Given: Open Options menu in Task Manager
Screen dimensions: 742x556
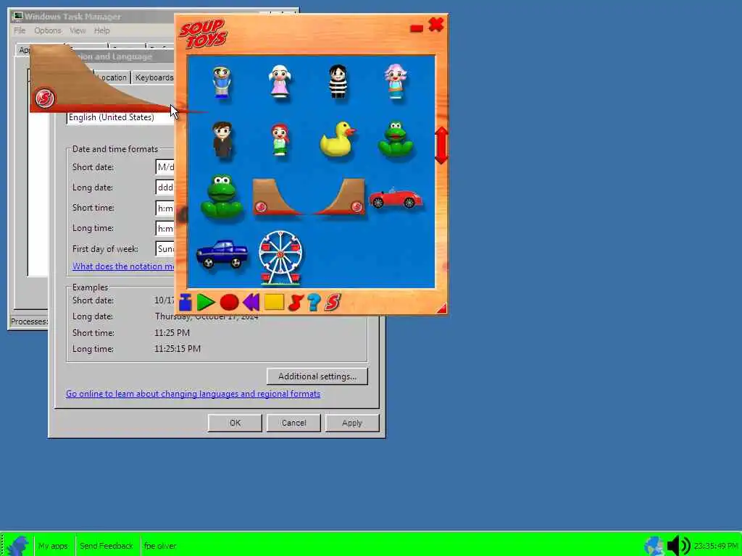Looking at the screenshot, I should point(47,30).
